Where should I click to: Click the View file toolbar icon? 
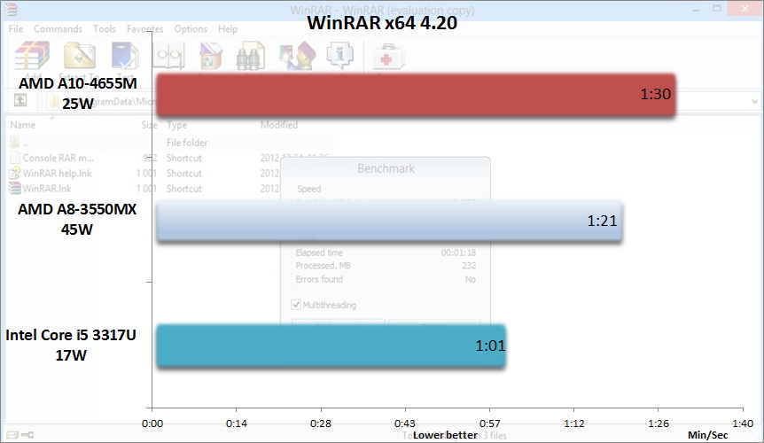click(x=168, y=56)
